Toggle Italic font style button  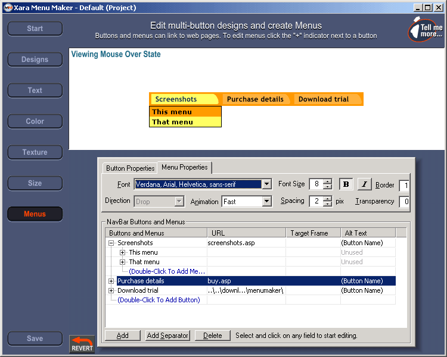[365, 184]
